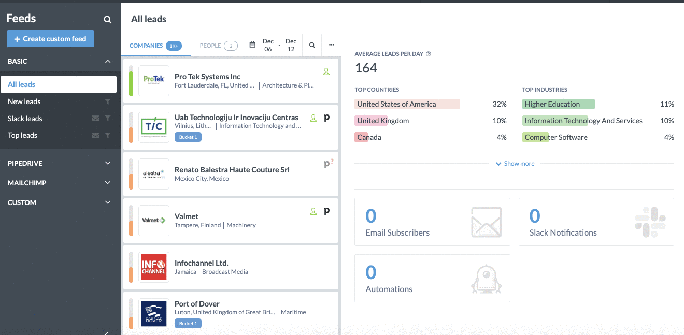Click the person icon on Valmet card
Image resolution: width=684 pixels, height=335 pixels.
click(x=313, y=211)
